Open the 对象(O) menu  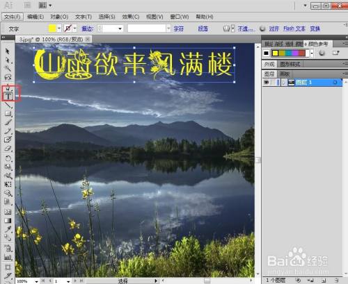click(x=59, y=17)
